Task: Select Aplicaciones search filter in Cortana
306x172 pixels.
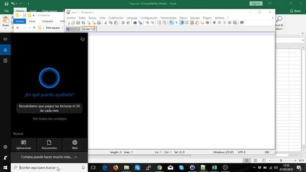Action: [x=23, y=145]
